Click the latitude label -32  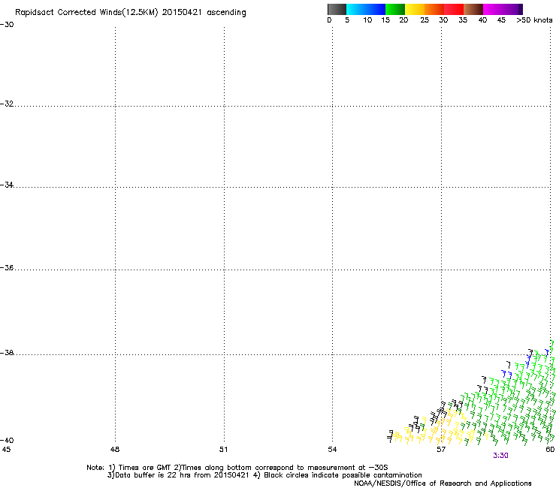coord(7,104)
